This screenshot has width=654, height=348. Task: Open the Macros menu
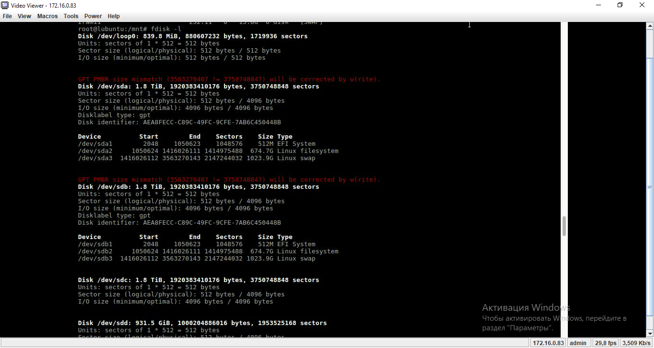coord(47,16)
